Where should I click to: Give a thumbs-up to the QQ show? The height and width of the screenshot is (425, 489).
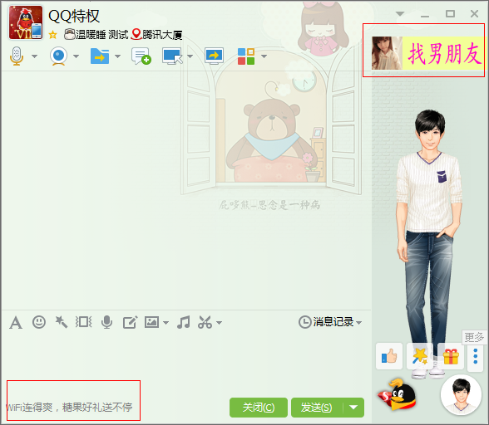389,356
